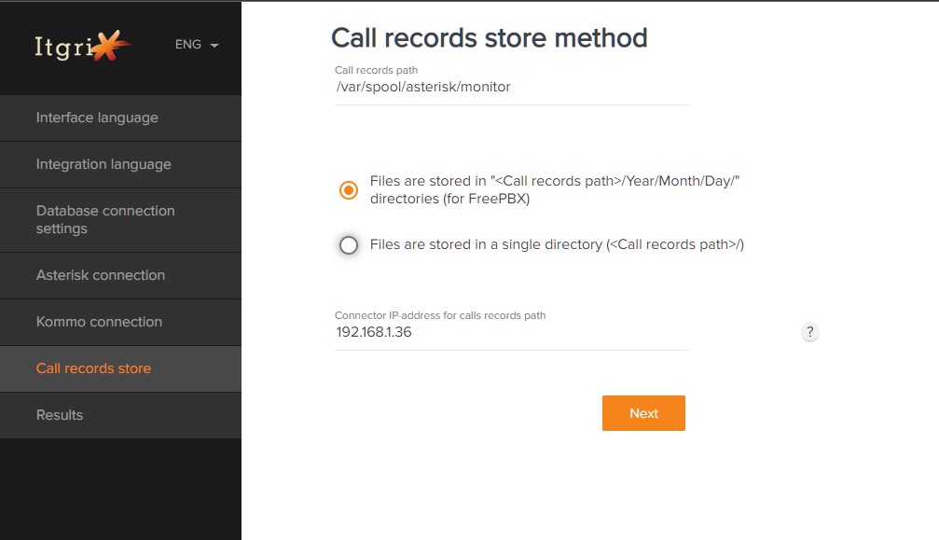
Task: Select the single directory storage radio button
Action: (x=349, y=245)
